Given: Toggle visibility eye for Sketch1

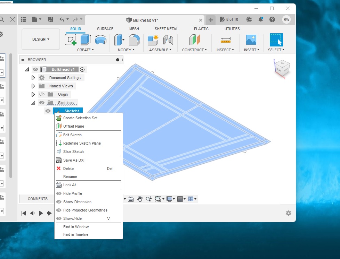Looking at the screenshot, I should click(x=48, y=111).
